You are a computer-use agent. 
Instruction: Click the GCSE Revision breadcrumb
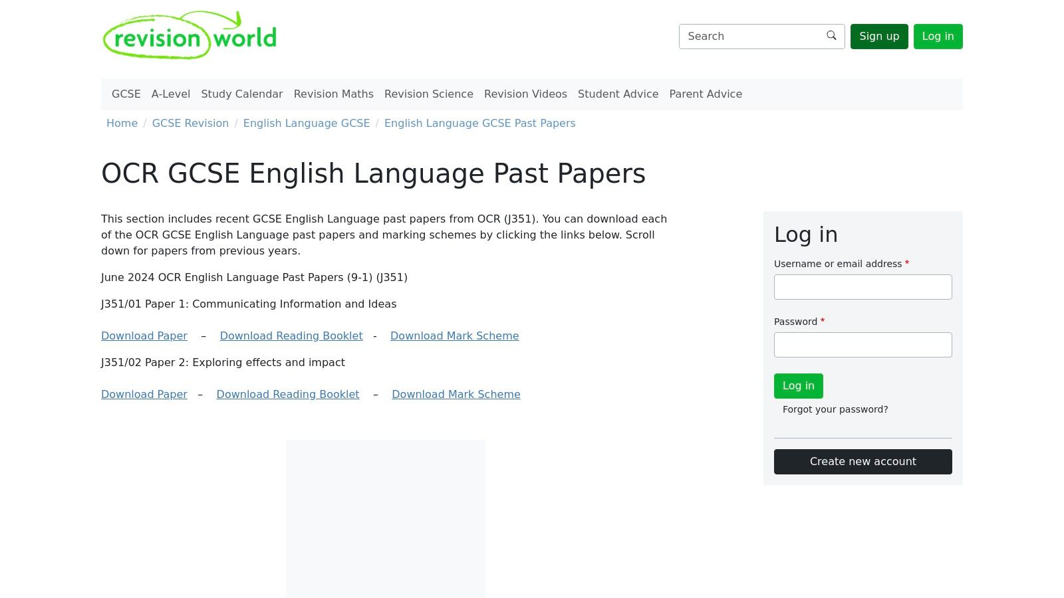190,124
